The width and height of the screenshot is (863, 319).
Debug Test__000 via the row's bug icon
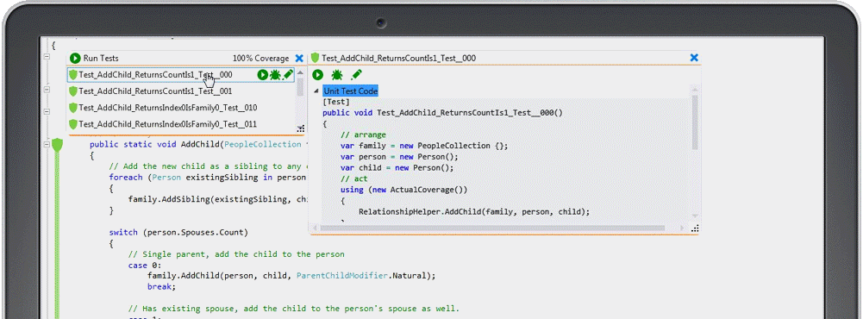pos(275,75)
